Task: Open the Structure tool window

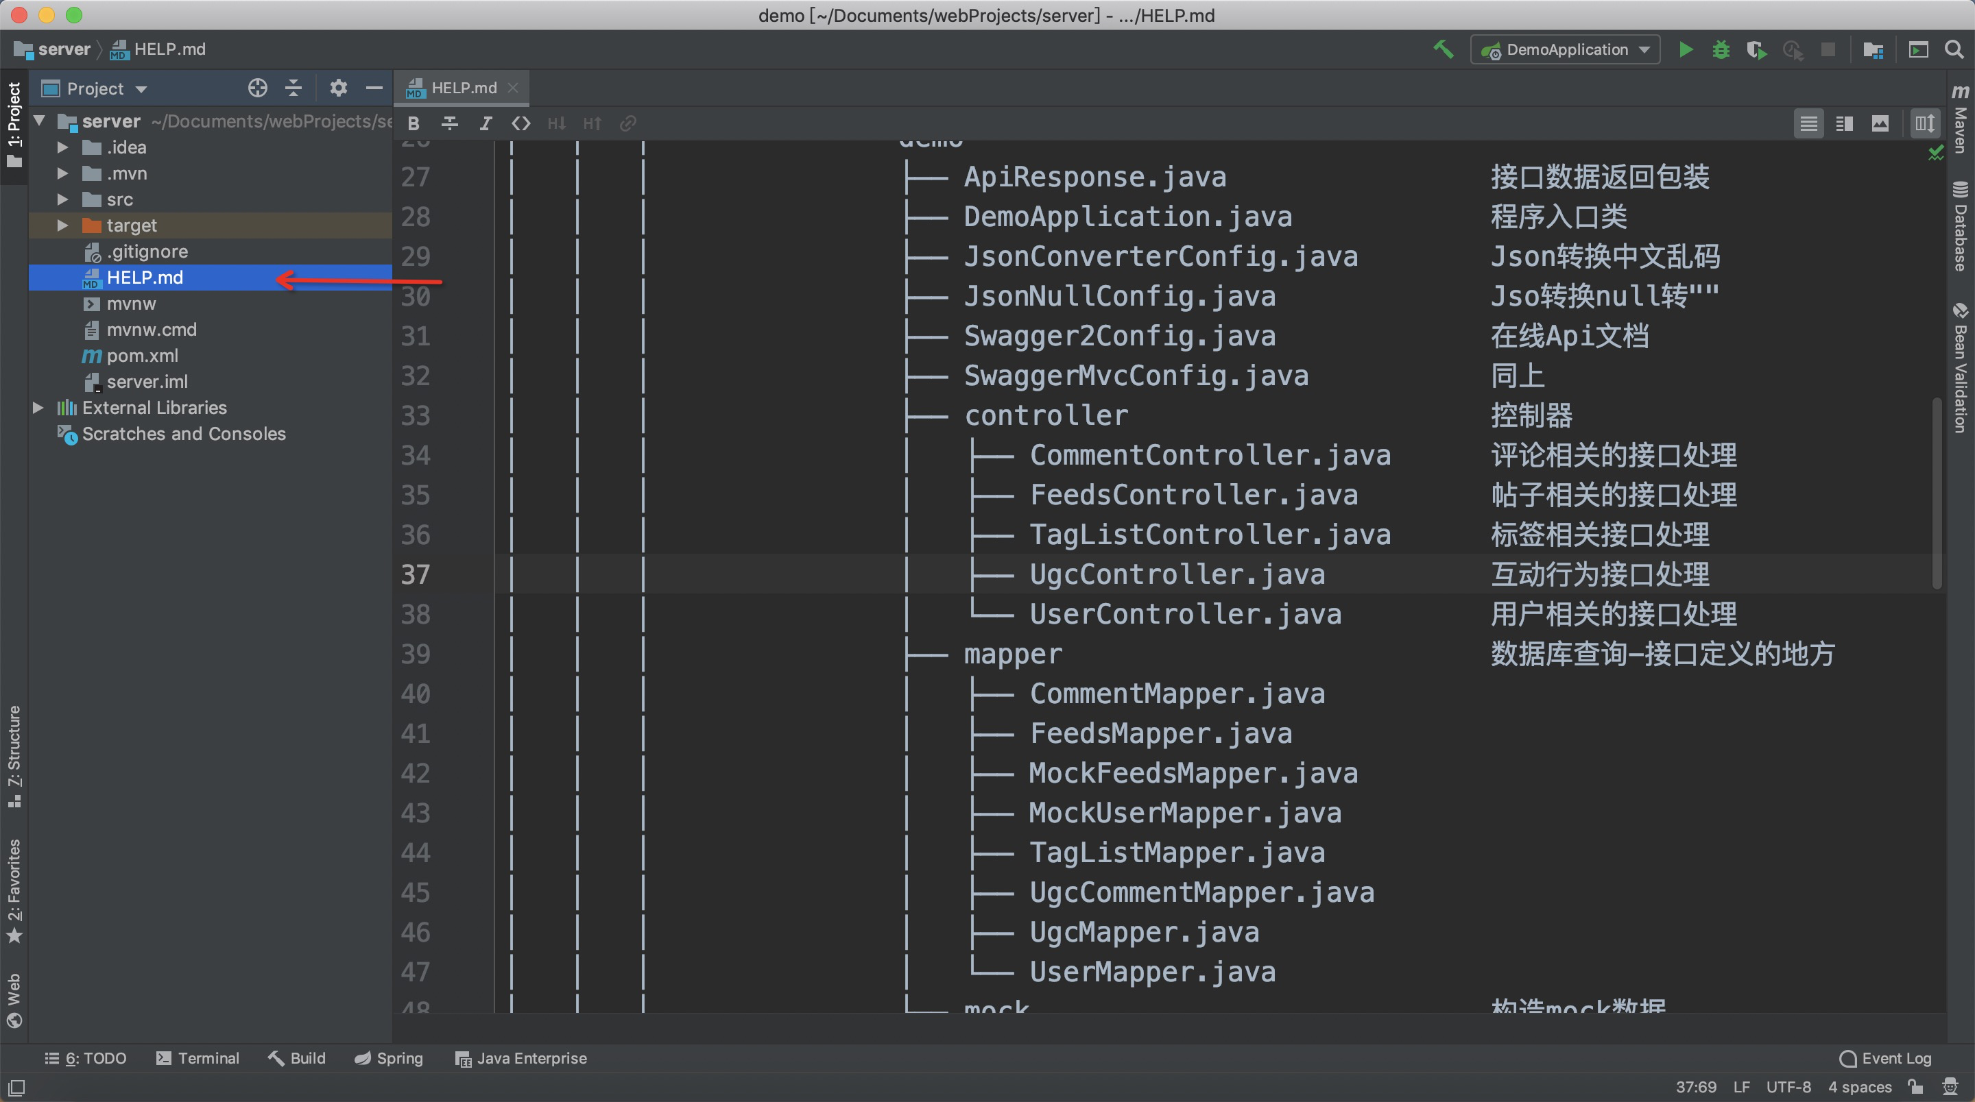Action: (x=14, y=757)
